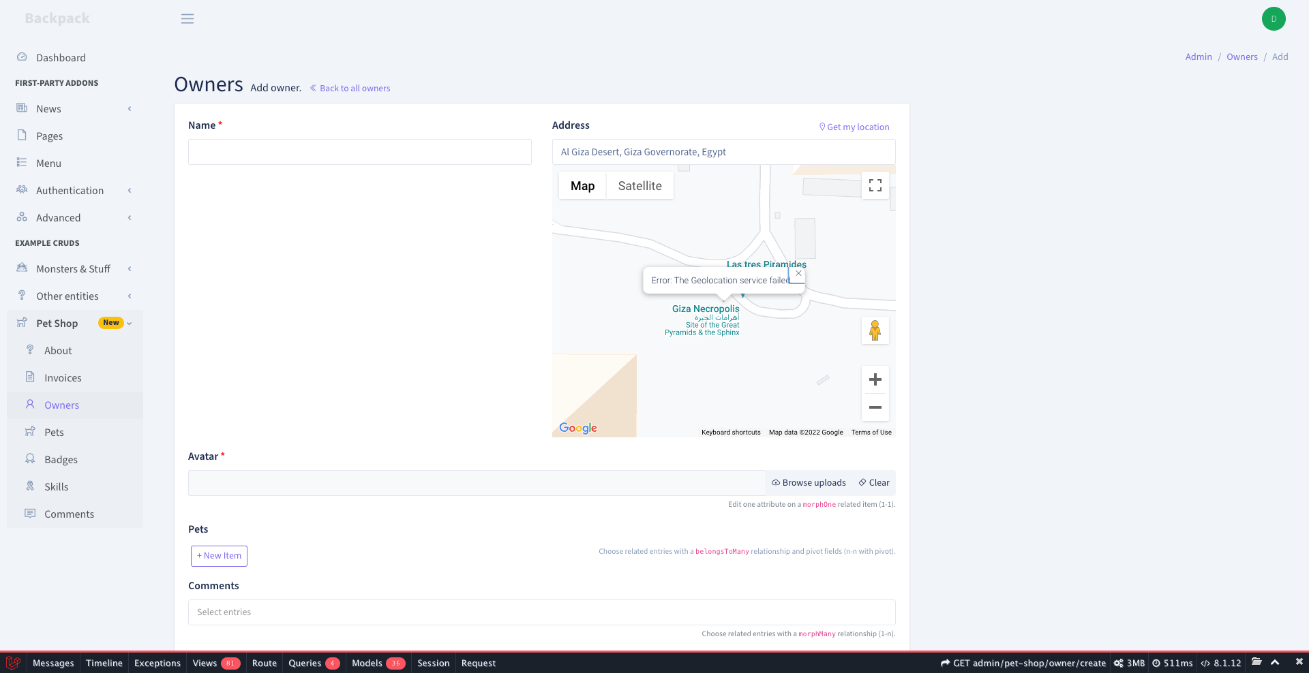Click the Street View pegman icon
This screenshot has width=1309, height=673.
coord(875,330)
